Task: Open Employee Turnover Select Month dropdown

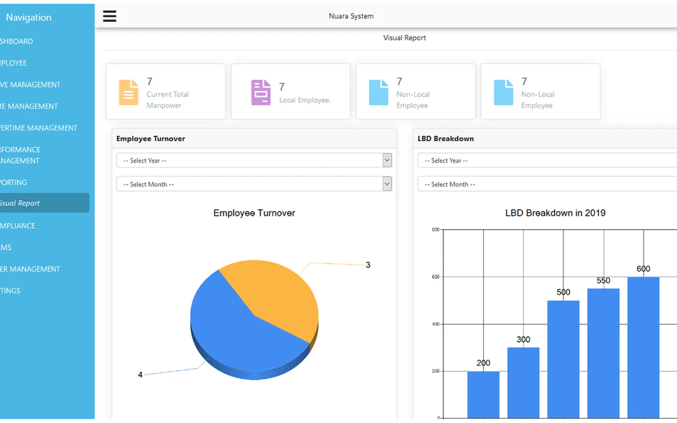Action: (254, 184)
